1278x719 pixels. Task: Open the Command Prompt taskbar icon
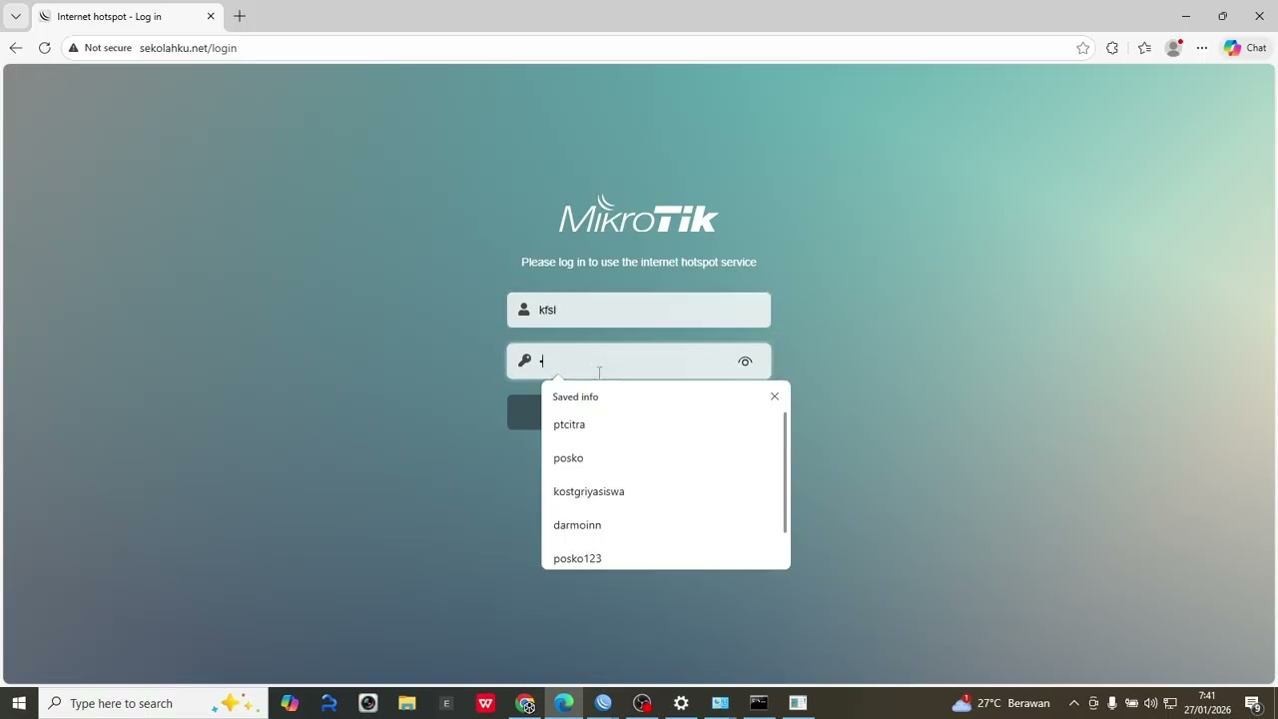click(759, 703)
